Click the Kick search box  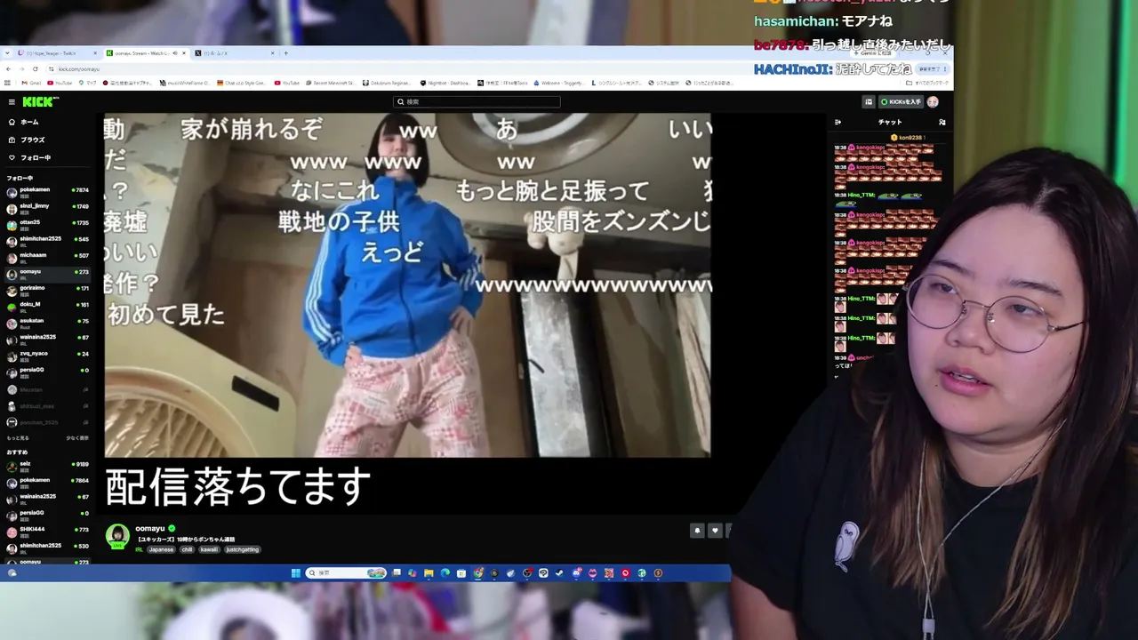coord(477,102)
